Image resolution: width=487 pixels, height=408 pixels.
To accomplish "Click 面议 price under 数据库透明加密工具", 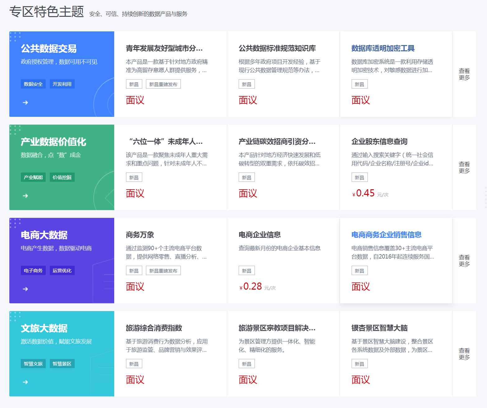I will tap(361, 100).
